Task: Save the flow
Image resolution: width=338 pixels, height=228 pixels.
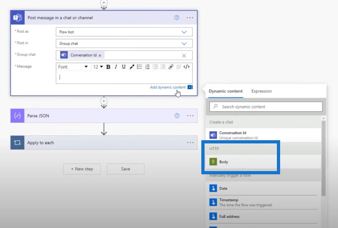Action: click(x=126, y=169)
